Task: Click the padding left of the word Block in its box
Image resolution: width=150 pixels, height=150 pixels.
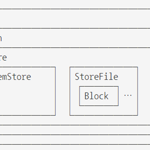Action: [82, 96]
